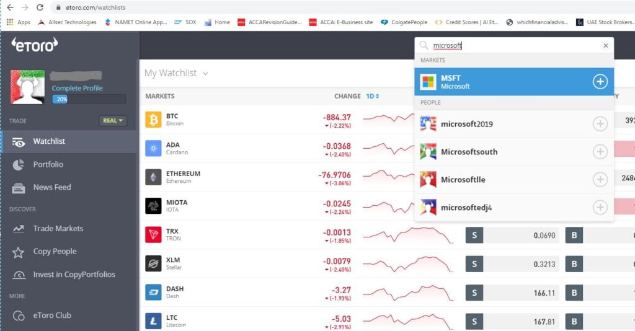Click the DASH coin icon

153,292
